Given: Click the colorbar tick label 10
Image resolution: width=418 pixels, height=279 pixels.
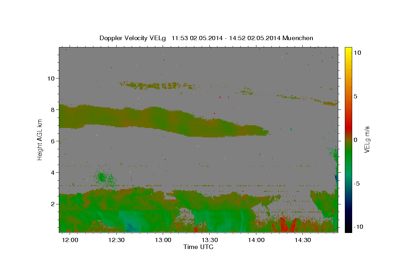Looking at the screenshot, I should point(357,52).
